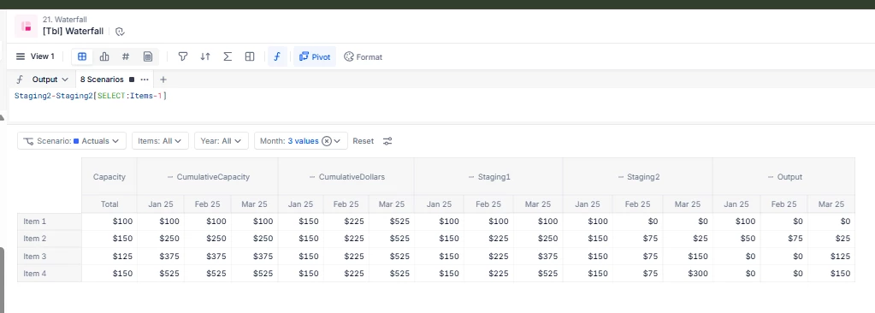Click the sigma totals icon

228,56
